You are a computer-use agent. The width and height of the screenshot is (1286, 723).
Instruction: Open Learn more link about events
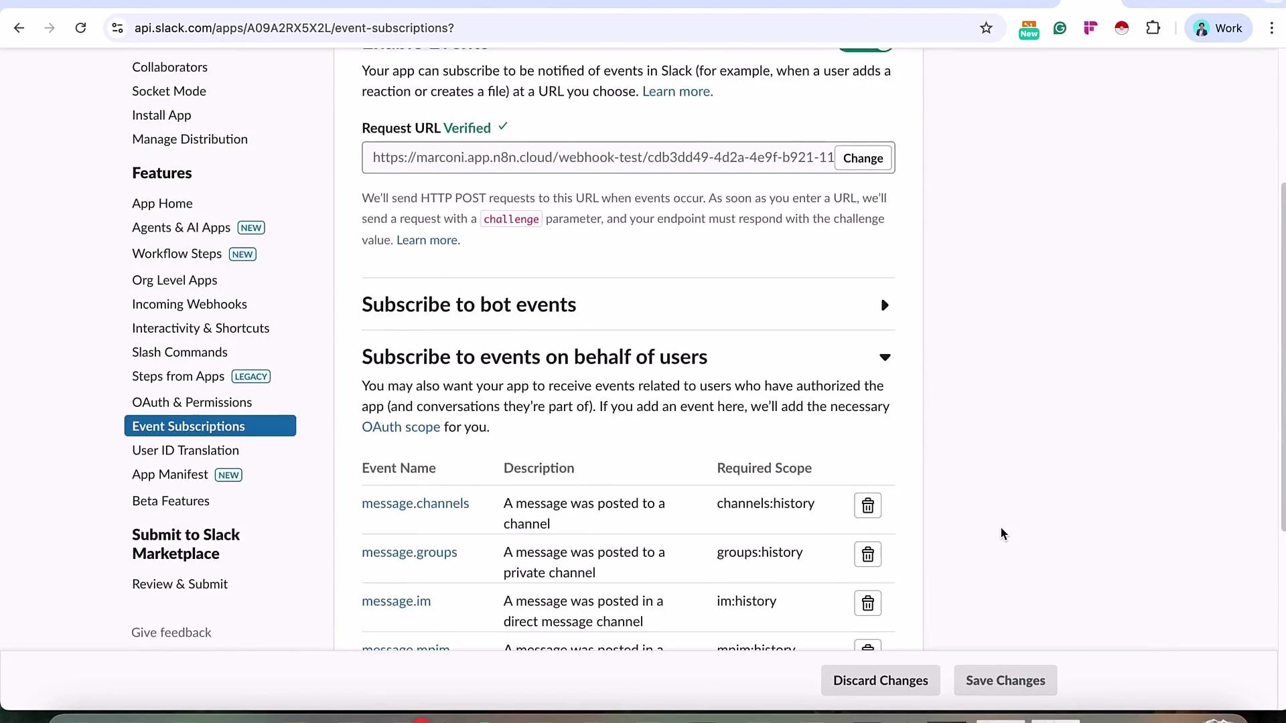[677, 92]
